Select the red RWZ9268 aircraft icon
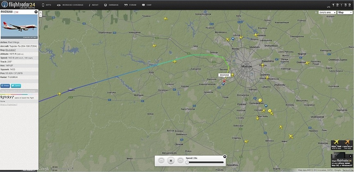 [x=224, y=80]
